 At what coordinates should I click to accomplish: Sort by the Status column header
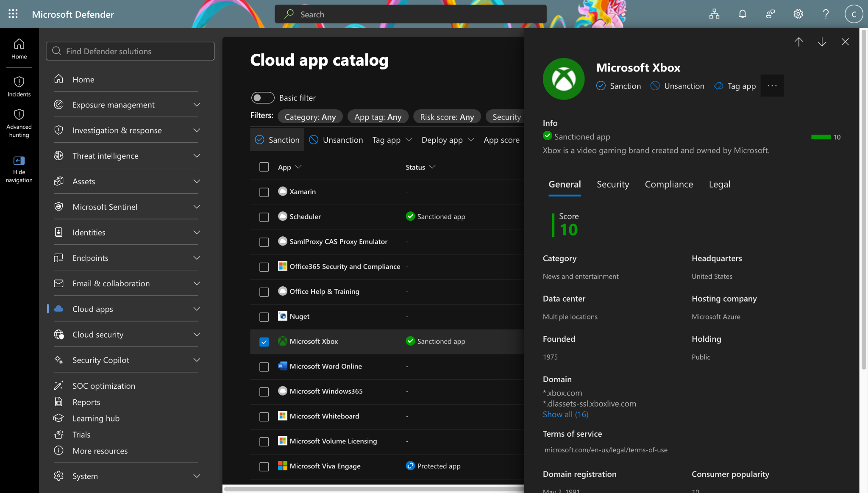pos(420,167)
